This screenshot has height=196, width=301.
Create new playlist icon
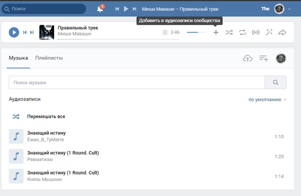click(264, 58)
